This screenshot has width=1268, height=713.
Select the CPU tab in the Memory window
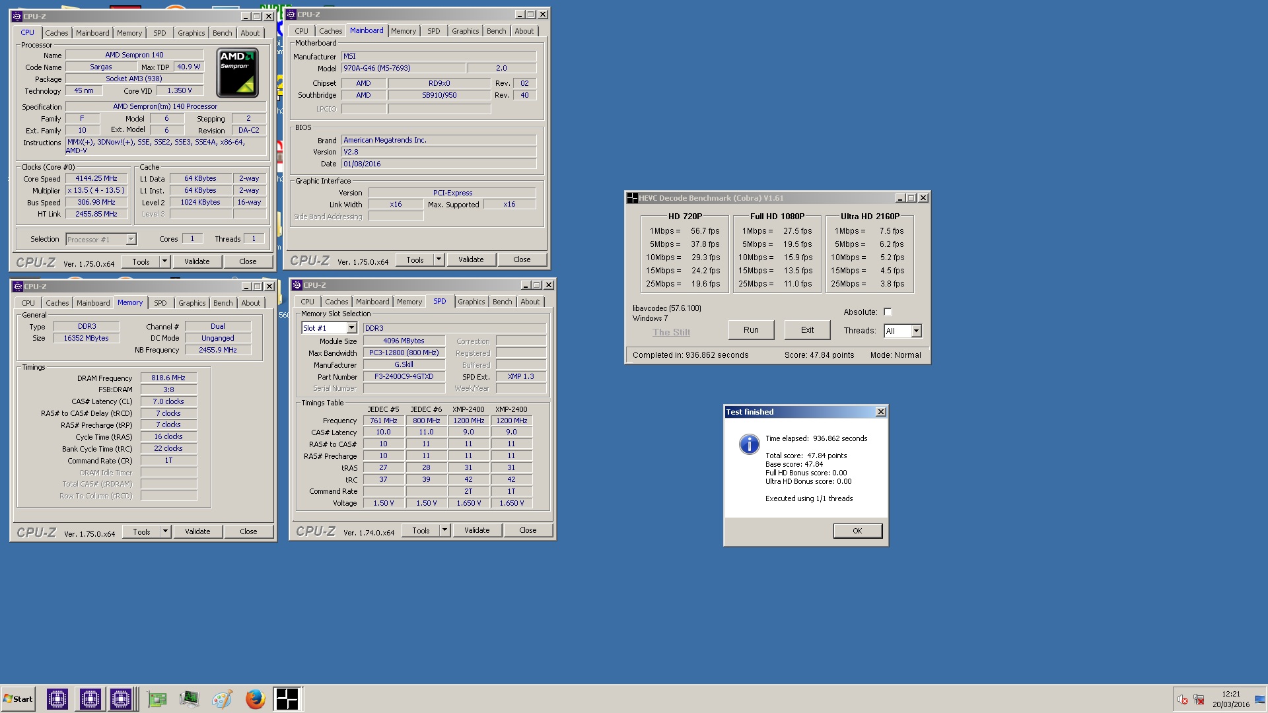click(28, 303)
